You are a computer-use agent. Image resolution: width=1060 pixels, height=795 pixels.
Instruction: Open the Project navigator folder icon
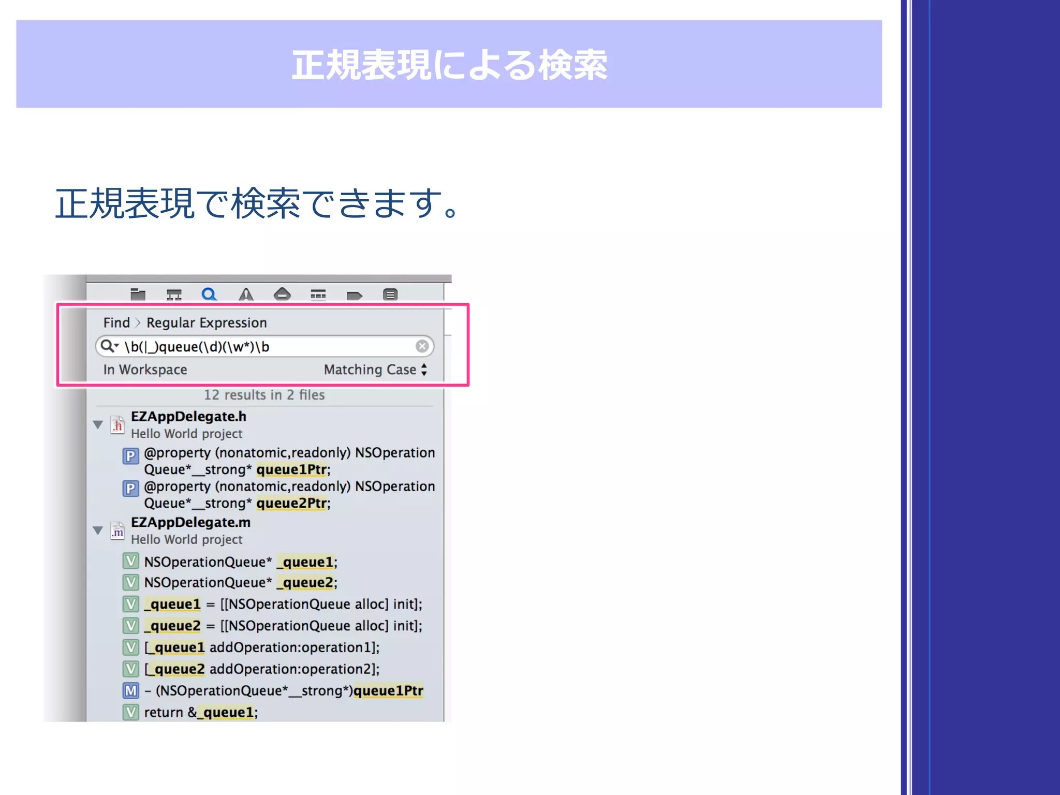pos(138,295)
